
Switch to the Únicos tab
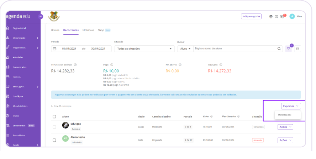point(55,30)
